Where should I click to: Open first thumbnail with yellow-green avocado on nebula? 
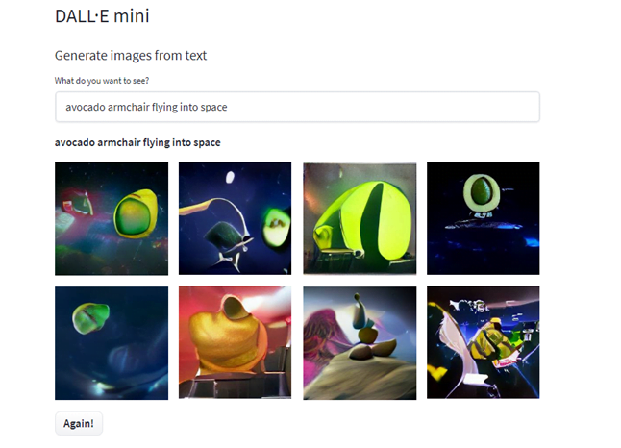[112, 218]
